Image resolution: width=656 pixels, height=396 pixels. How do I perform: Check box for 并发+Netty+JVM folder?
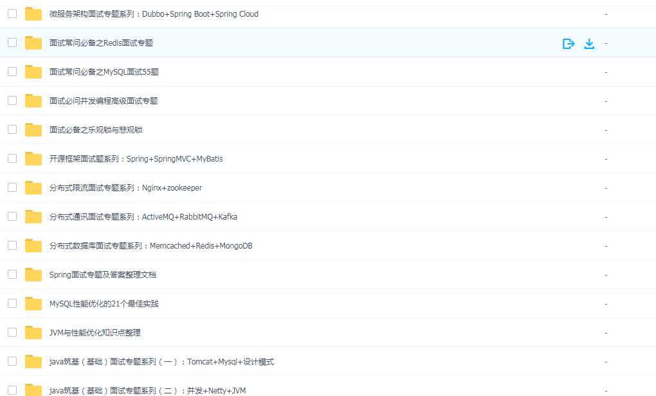pyautogui.click(x=12, y=390)
